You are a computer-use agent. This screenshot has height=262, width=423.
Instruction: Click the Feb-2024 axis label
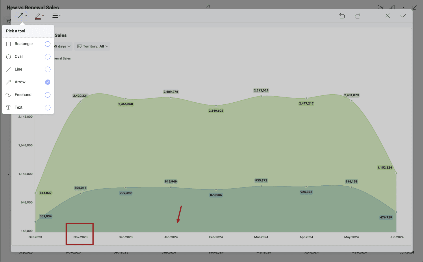(x=216, y=237)
